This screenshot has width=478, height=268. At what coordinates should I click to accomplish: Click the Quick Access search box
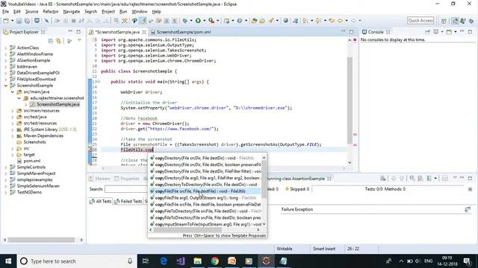tap(420, 20)
